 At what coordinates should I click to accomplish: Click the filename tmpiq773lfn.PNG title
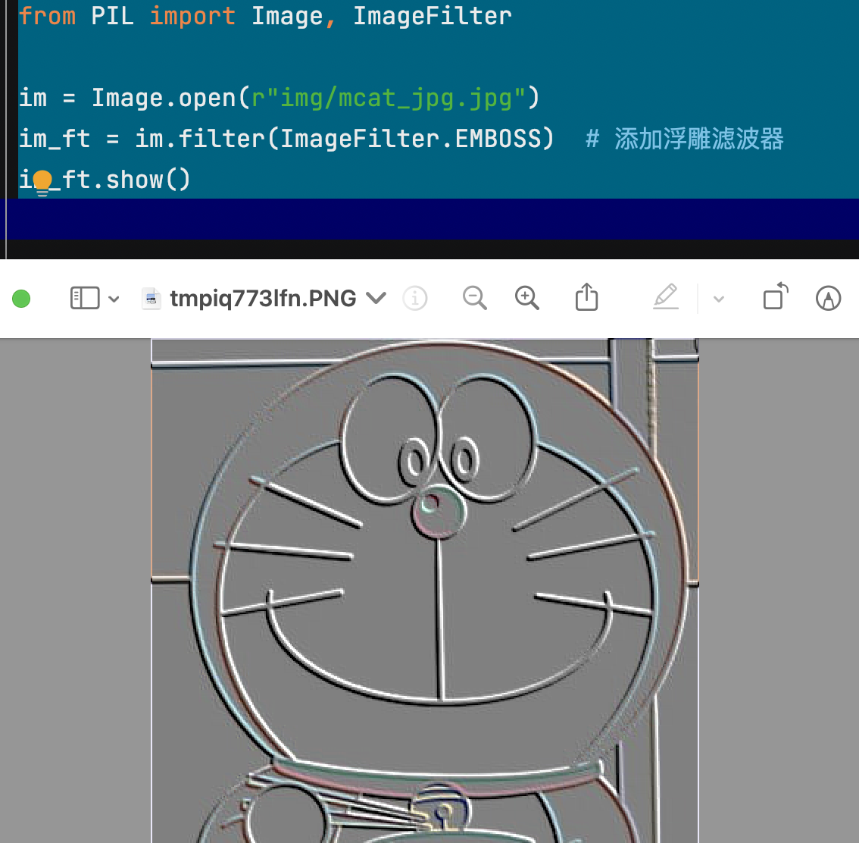[x=261, y=298]
